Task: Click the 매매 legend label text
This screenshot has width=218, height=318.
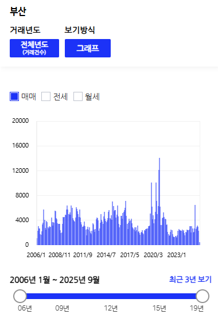Action: (29, 96)
